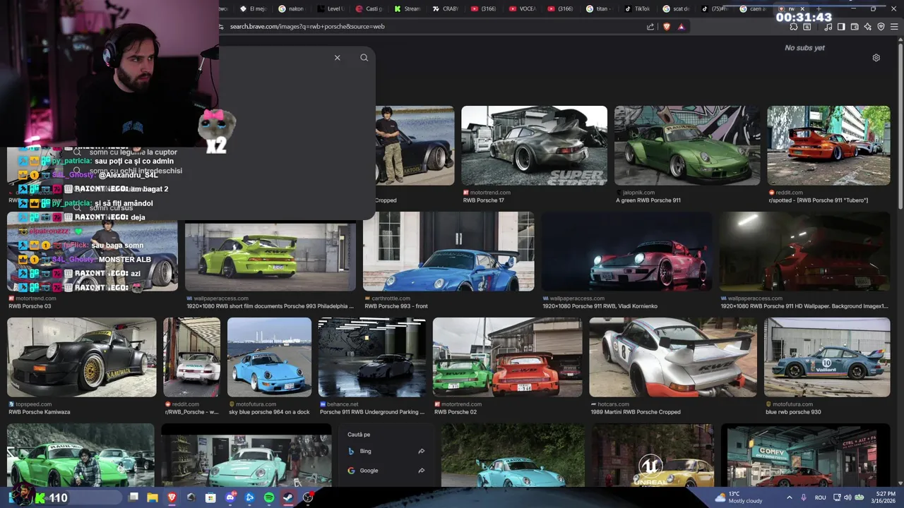Share Google search option arrow
The image size is (904, 508).
pyautogui.click(x=421, y=471)
